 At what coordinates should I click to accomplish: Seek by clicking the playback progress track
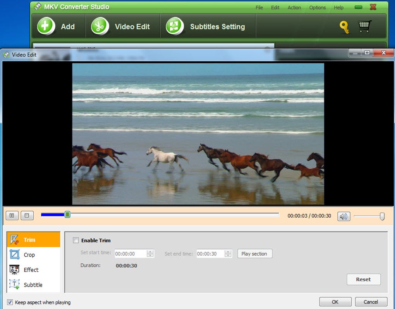(x=160, y=215)
